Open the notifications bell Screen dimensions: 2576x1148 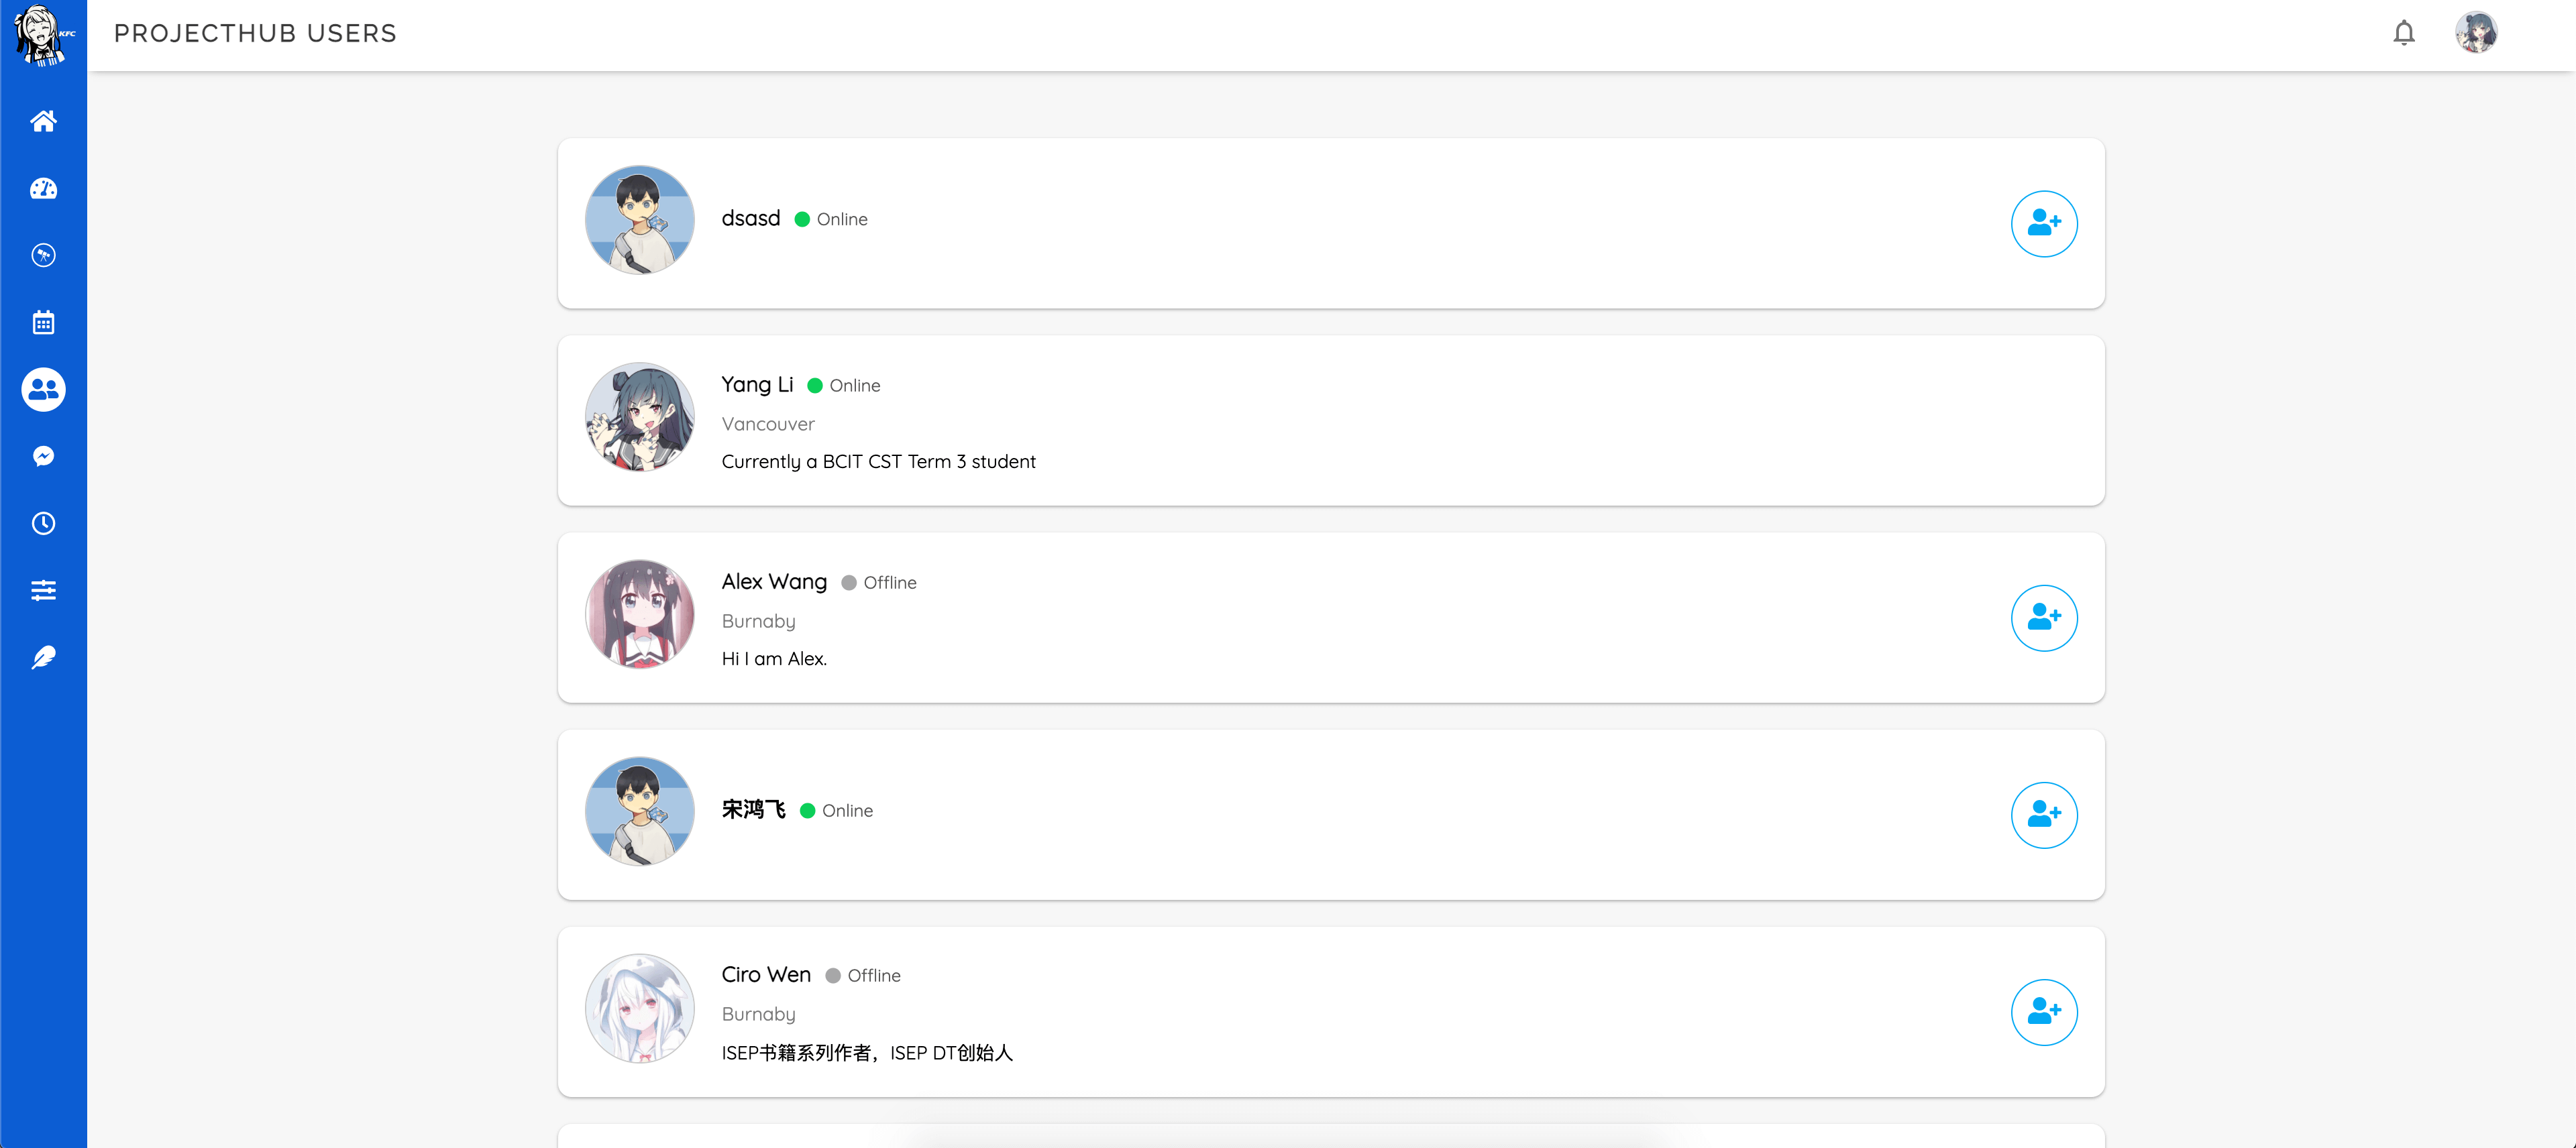[2403, 33]
